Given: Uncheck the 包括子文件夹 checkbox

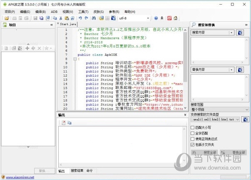Looking at the screenshot, I should point(193,145).
